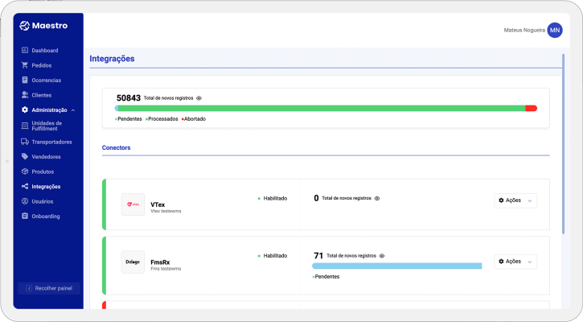Click the Usuários person icon
Screen dimensions: 583x322
pos(25,201)
